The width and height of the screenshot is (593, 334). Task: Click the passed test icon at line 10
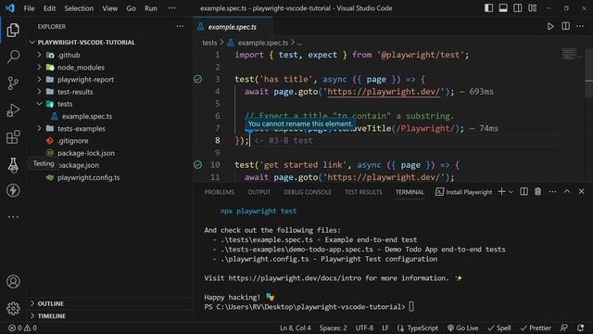(197, 165)
